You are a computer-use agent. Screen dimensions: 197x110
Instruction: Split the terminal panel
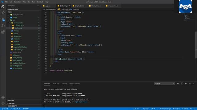182,83
